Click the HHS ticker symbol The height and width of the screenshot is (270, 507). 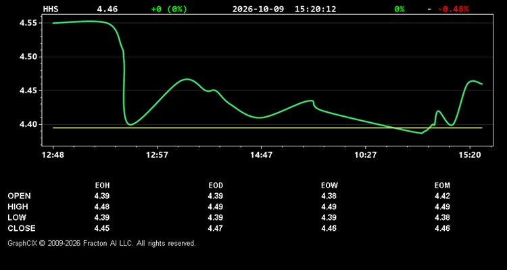click(x=51, y=9)
